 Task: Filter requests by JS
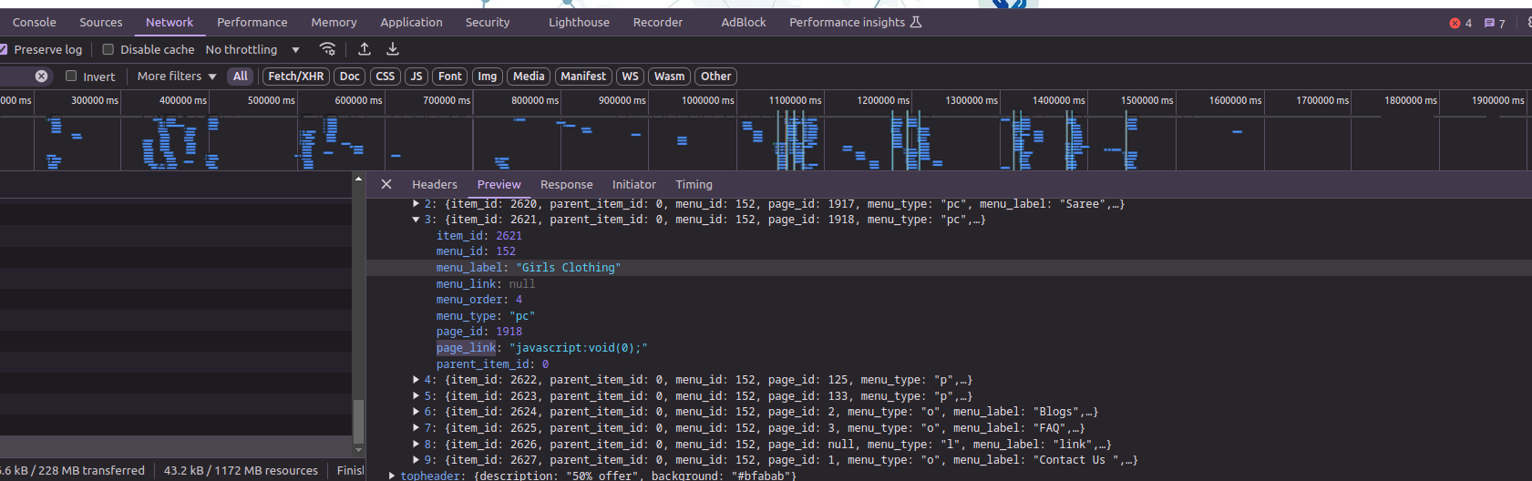pyautogui.click(x=416, y=77)
